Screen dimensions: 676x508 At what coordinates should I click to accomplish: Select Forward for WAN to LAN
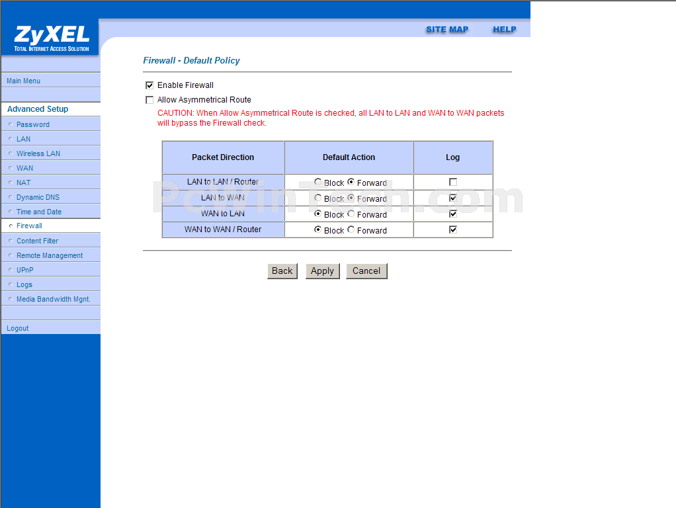tap(351, 214)
